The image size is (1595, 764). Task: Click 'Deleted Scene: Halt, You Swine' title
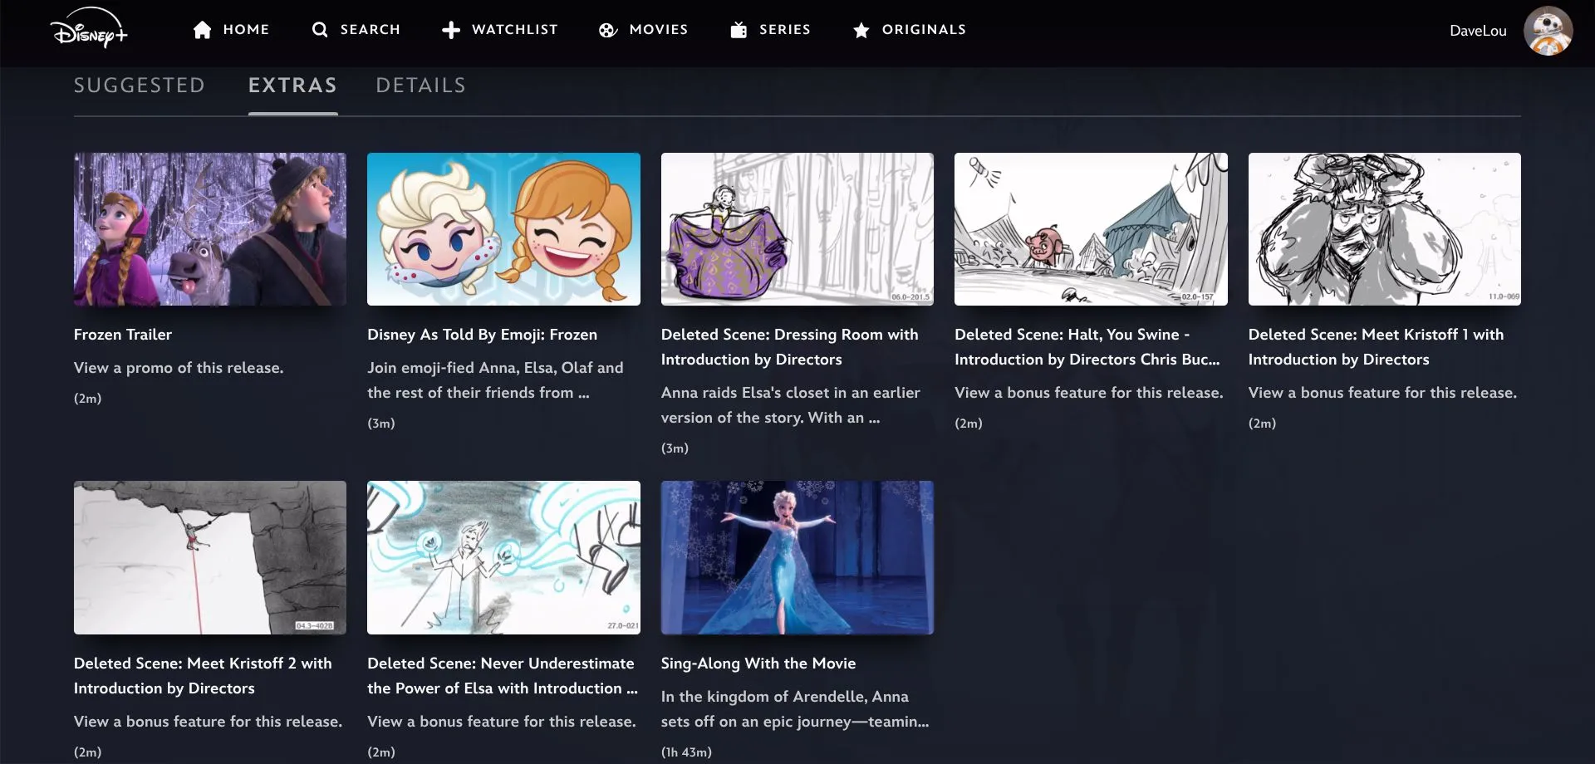point(1087,347)
